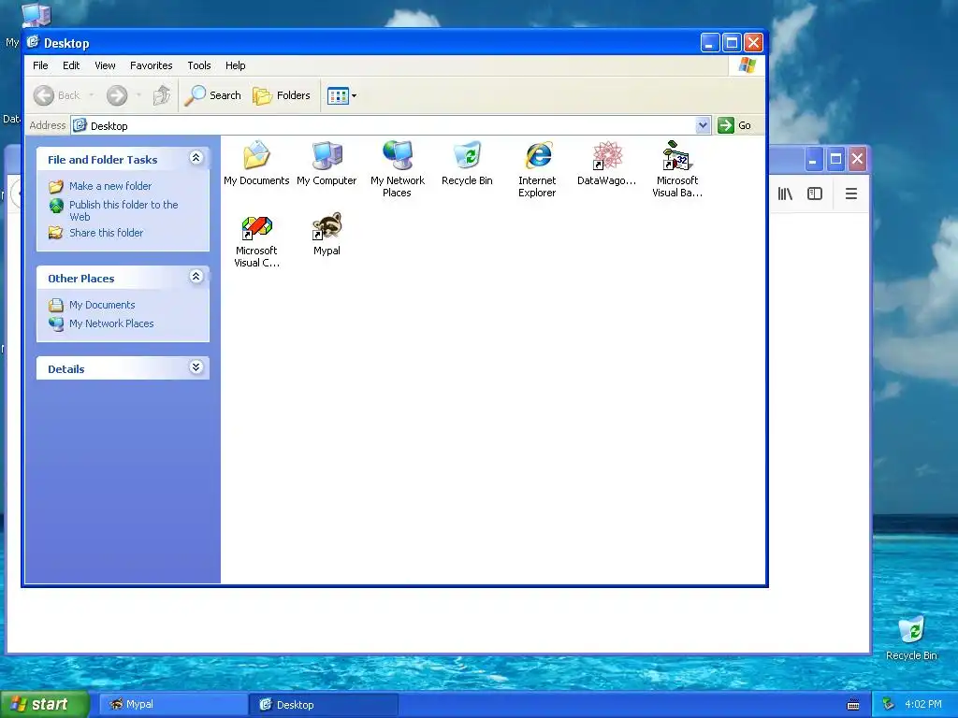Click Share this folder link

[x=107, y=233]
